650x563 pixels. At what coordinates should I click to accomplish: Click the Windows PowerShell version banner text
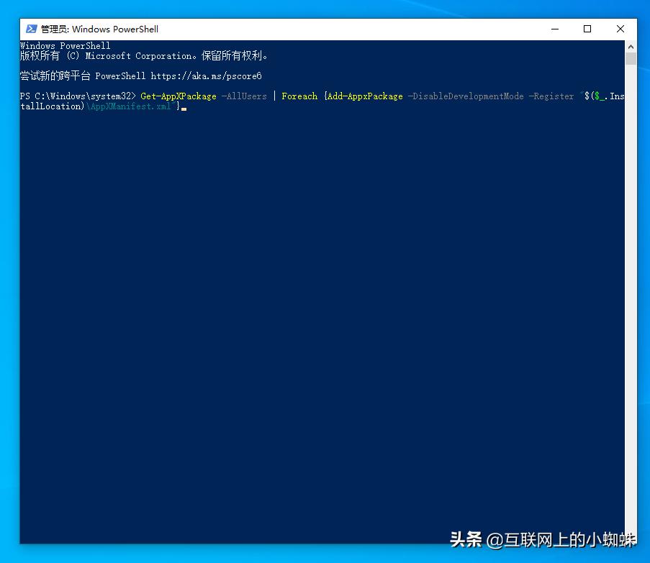(65, 45)
